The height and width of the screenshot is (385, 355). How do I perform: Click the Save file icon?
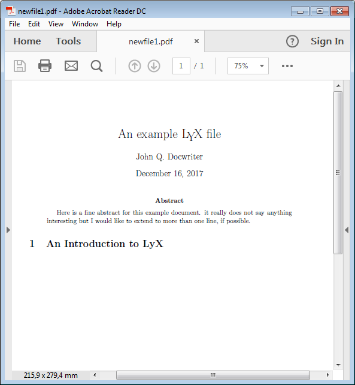point(20,66)
